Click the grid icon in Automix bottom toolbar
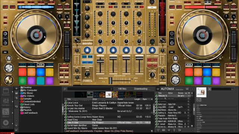 pyautogui.click(x=164, y=130)
